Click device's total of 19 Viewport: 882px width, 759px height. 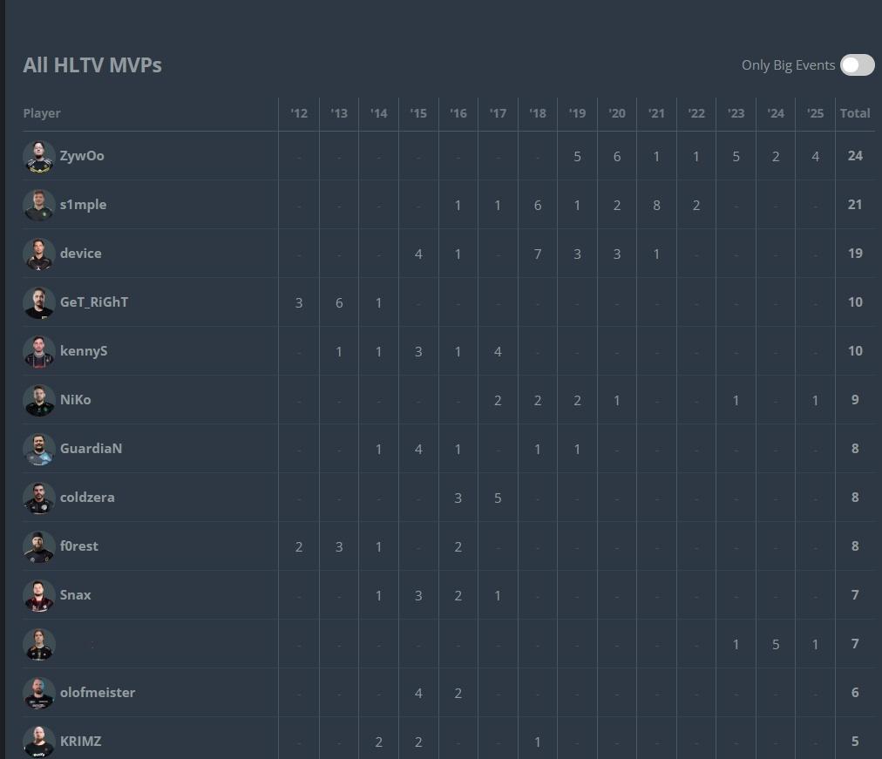[855, 254]
